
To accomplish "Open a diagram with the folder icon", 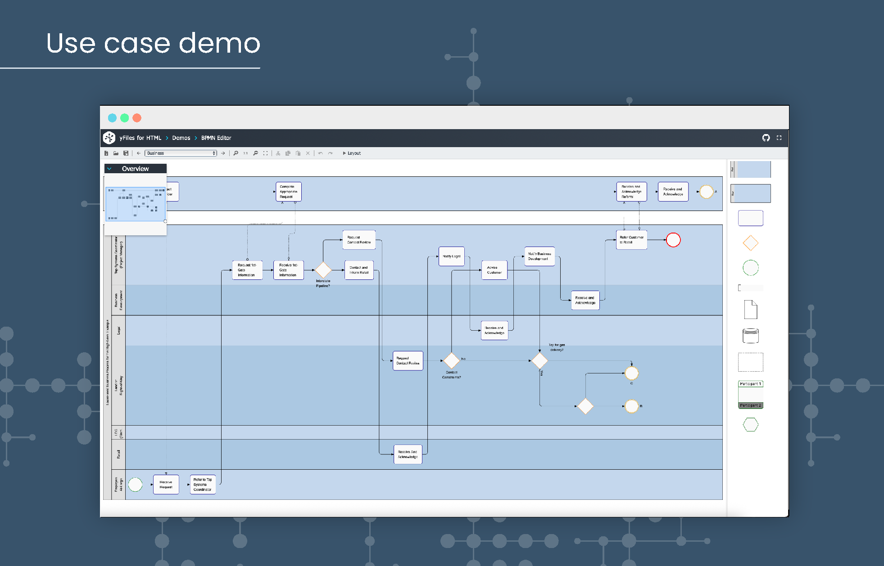I will tap(116, 153).
